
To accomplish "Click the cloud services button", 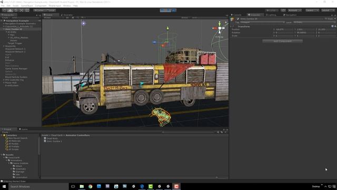I will pos(283,10).
